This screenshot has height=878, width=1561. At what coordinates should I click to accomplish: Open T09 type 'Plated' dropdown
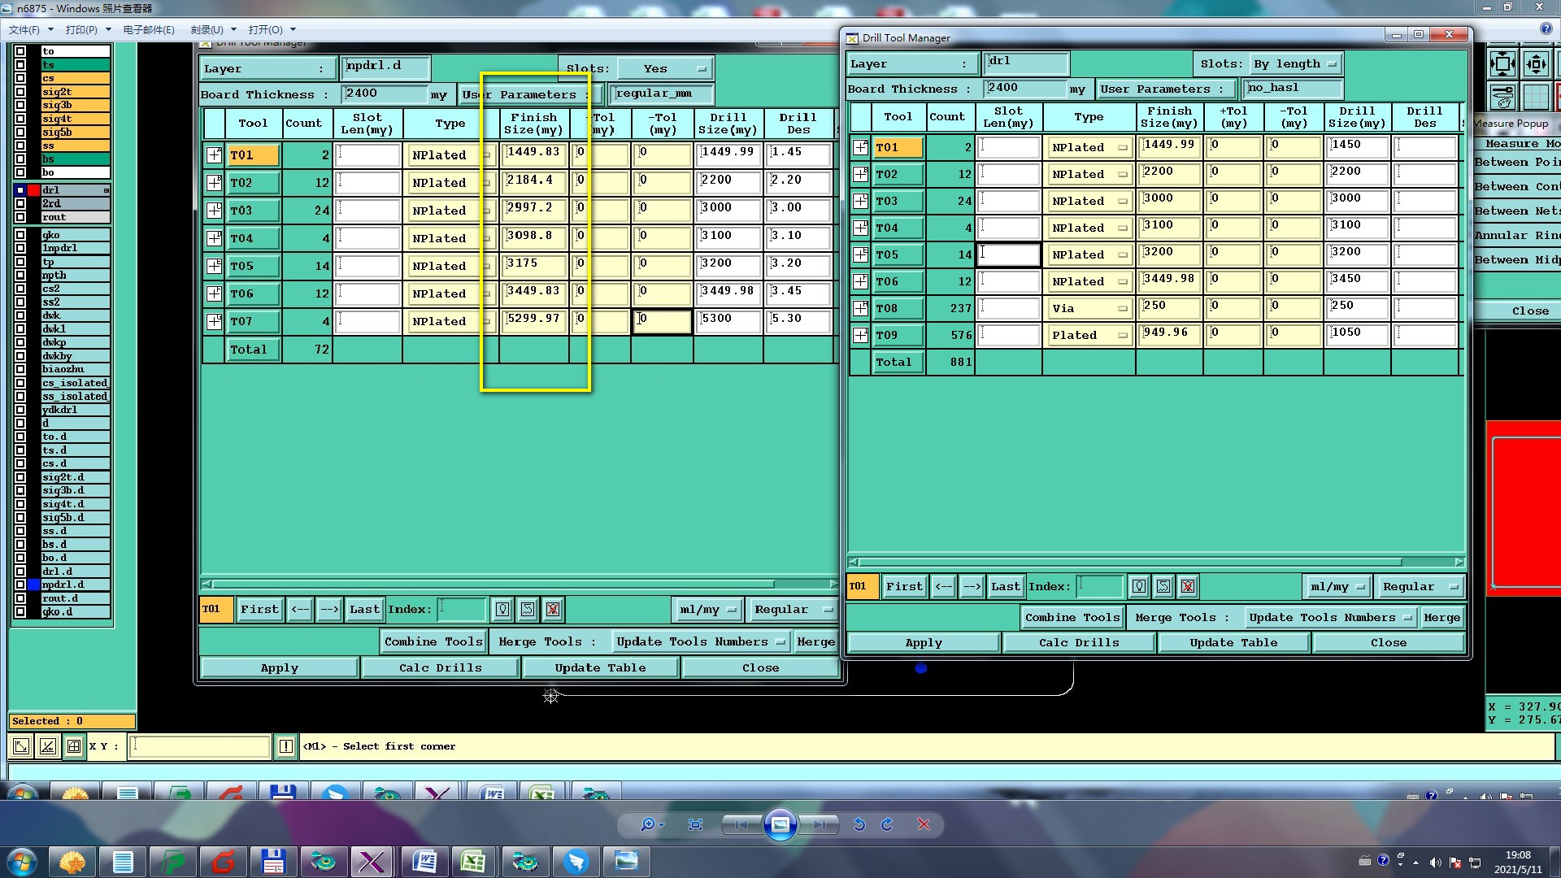coord(1089,335)
